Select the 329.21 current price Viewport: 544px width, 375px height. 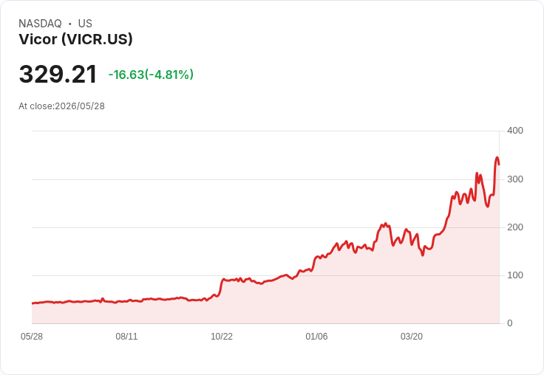pos(58,74)
